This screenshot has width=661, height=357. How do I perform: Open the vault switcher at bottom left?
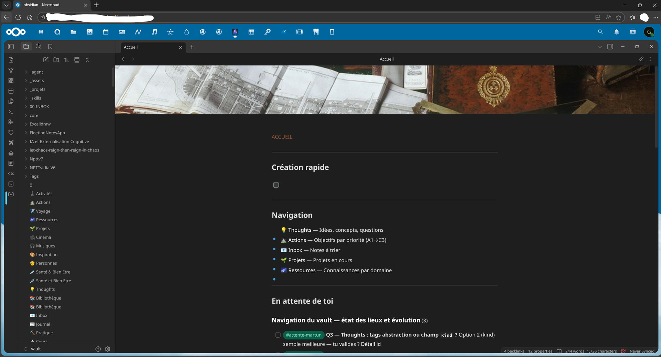pyautogui.click(x=35, y=349)
